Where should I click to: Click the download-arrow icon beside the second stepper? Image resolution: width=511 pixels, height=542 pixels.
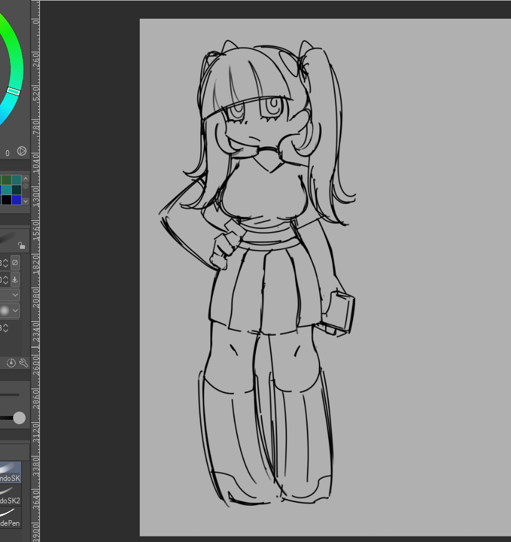click(15, 279)
